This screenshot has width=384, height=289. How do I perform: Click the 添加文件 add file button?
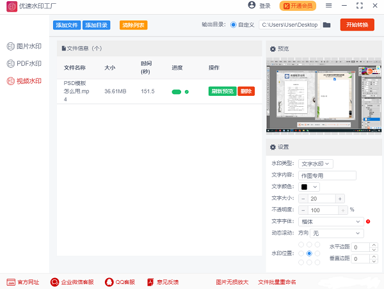coord(67,26)
